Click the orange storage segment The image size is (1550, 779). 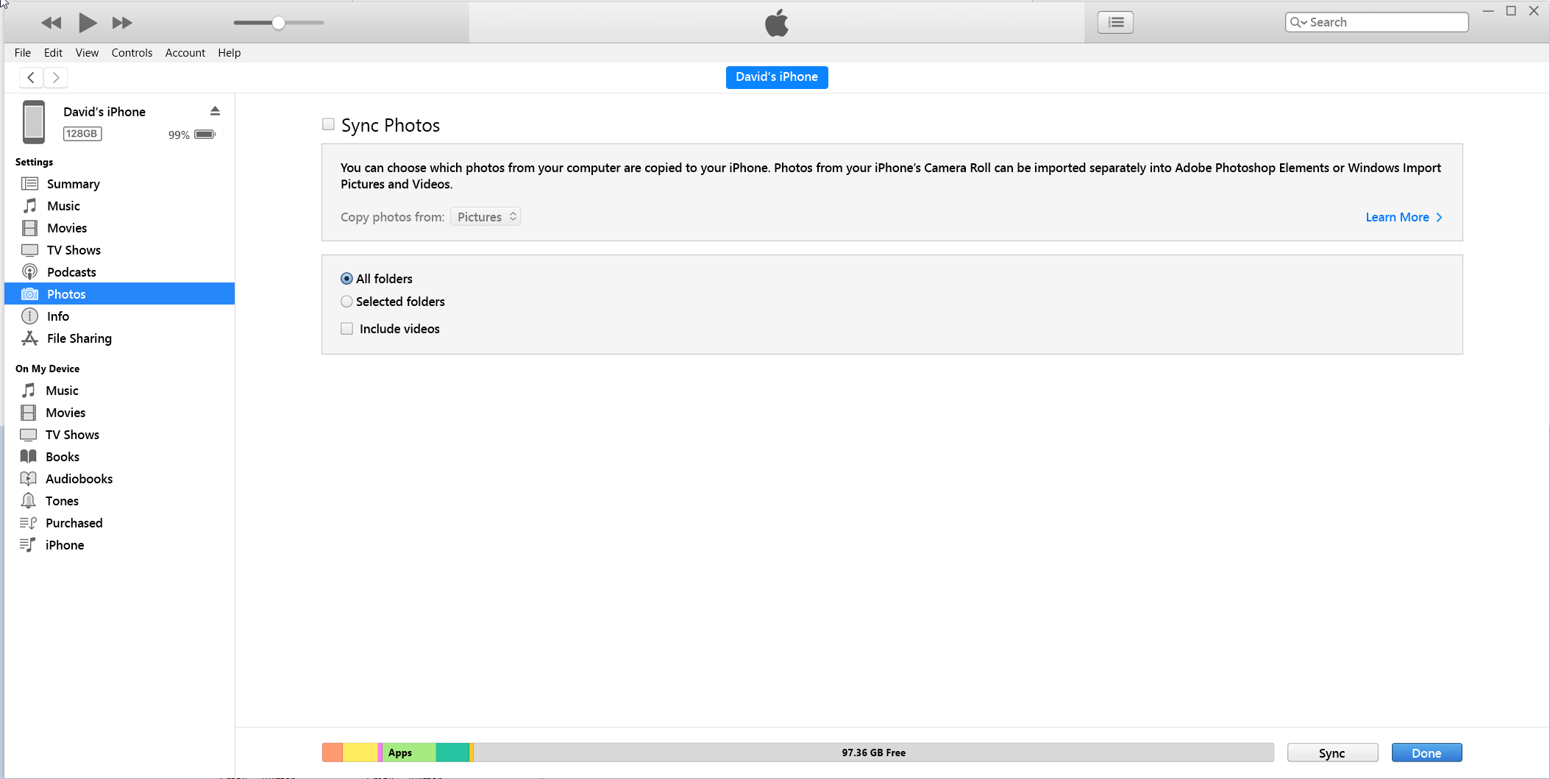click(333, 753)
